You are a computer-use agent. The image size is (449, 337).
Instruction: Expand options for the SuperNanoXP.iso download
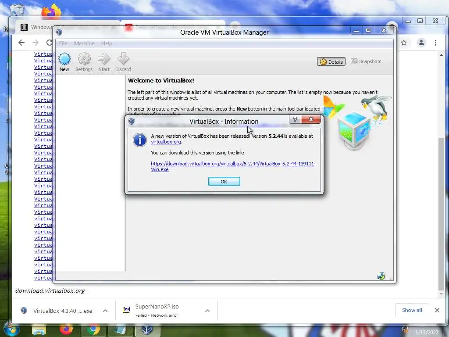click(207, 311)
